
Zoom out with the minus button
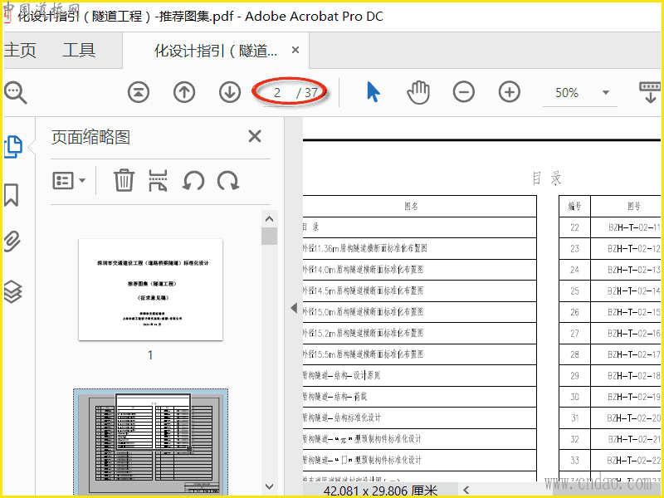[464, 92]
